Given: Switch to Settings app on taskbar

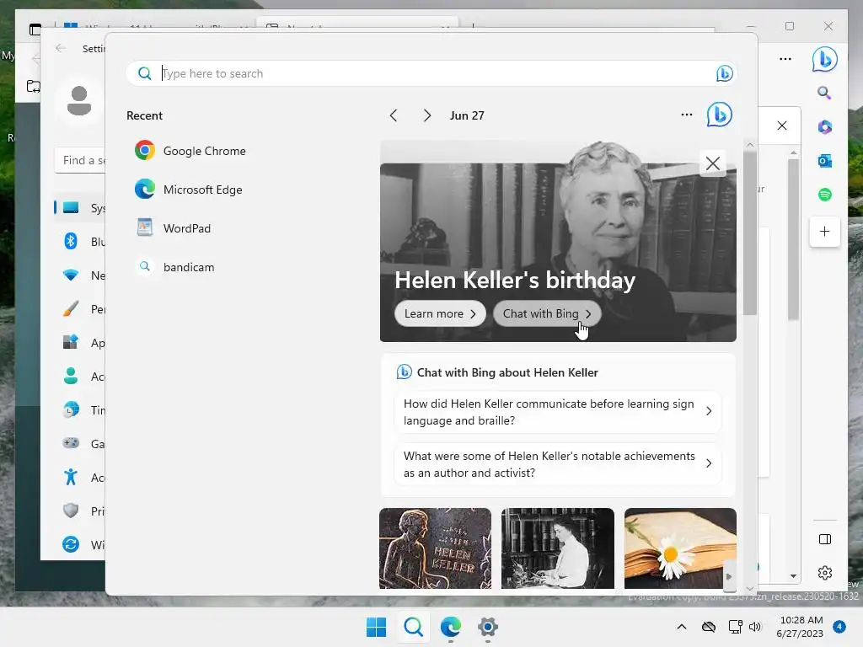Looking at the screenshot, I should pos(488,627).
